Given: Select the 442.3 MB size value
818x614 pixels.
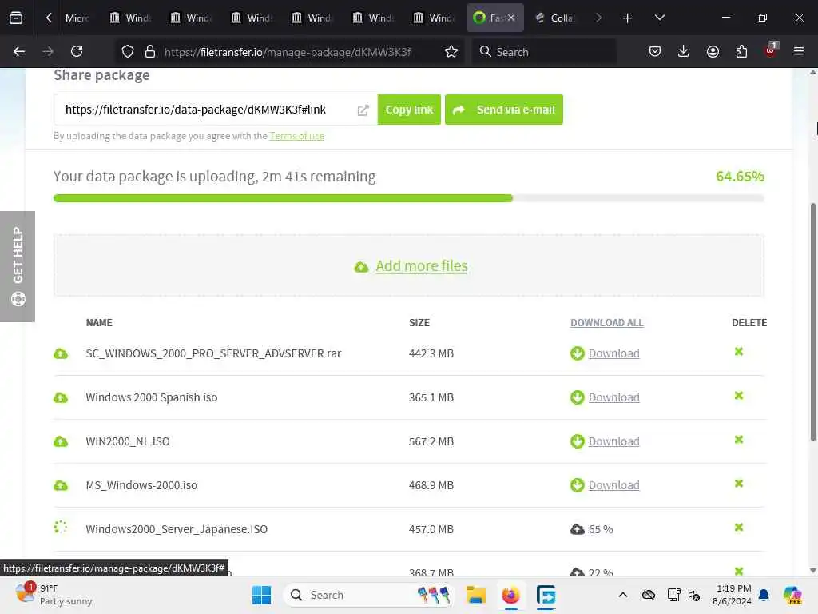Looking at the screenshot, I should pyautogui.click(x=431, y=353).
